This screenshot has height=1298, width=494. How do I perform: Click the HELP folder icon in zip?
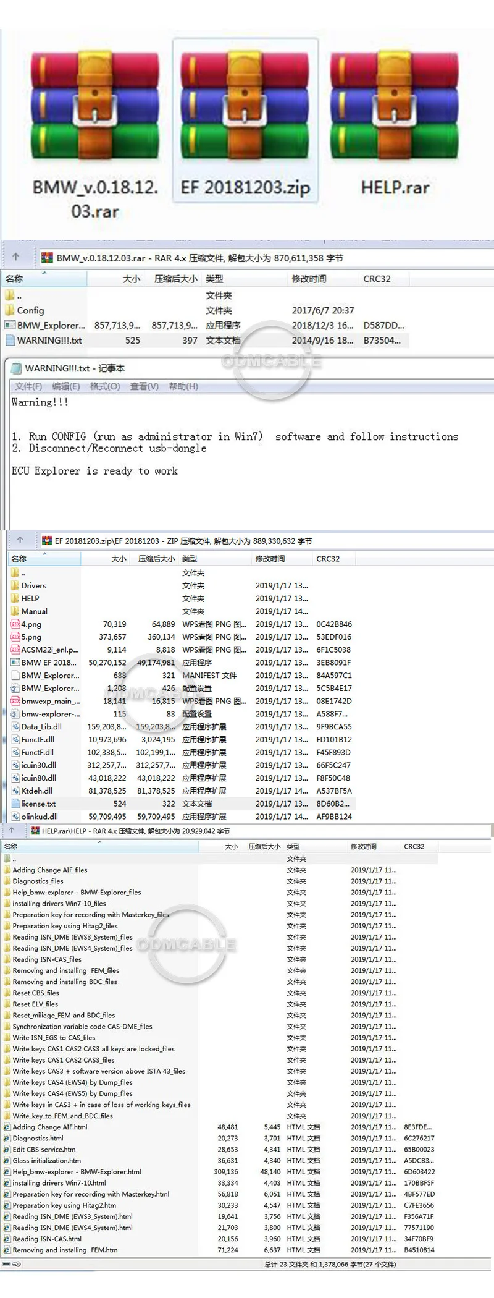click(x=15, y=598)
